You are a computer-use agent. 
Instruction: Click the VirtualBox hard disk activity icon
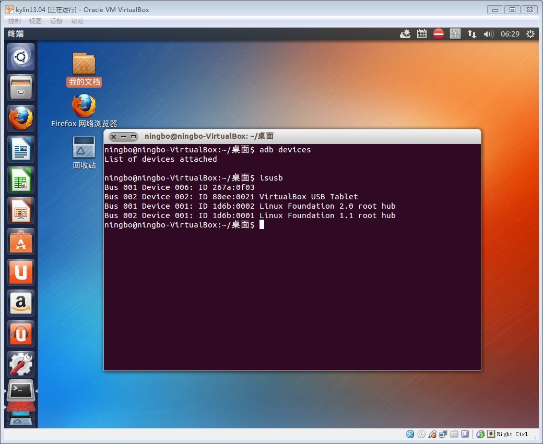[x=410, y=434]
